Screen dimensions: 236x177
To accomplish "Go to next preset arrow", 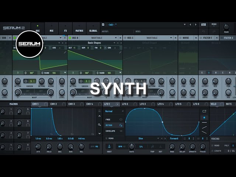I will 195,25.
